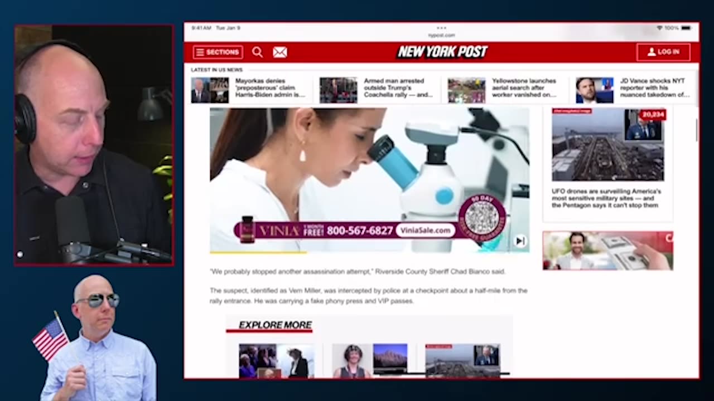
Task: Click the page vertical scrollbar
Action: [x=696, y=131]
